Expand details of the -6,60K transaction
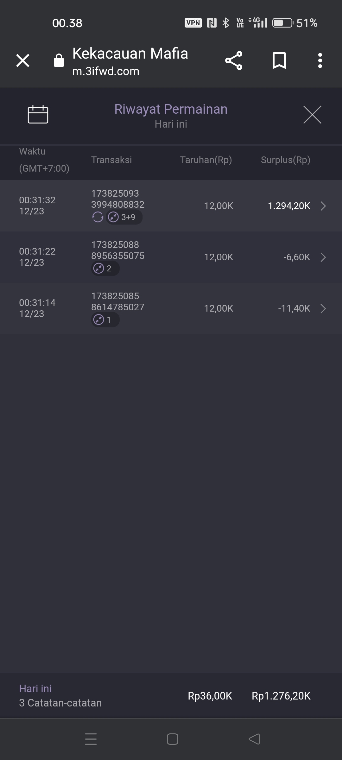 click(323, 257)
